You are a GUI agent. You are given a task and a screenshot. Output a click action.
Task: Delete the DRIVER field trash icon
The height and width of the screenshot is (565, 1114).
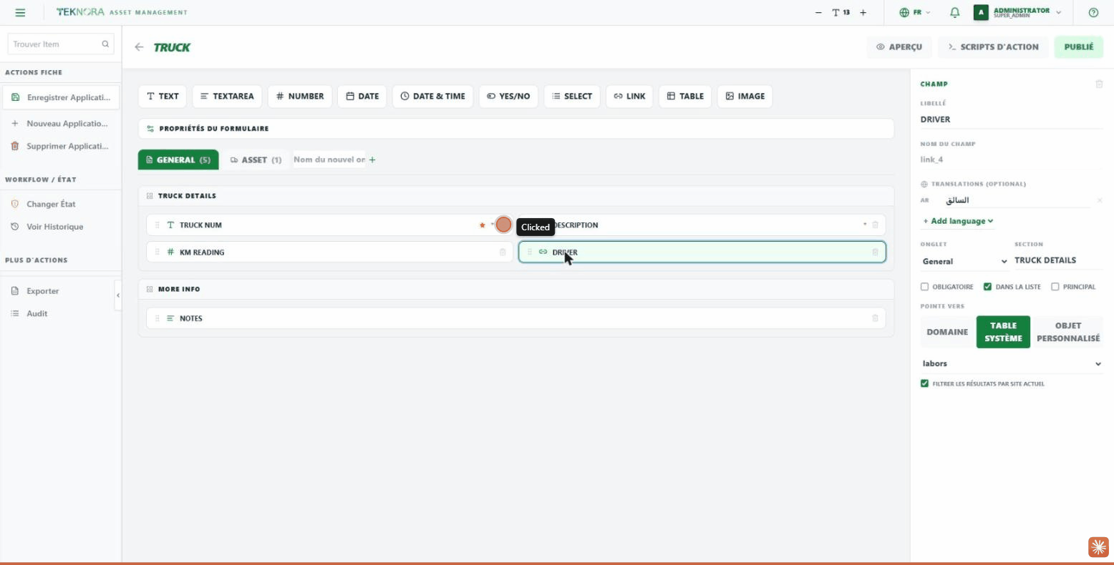[x=875, y=252]
